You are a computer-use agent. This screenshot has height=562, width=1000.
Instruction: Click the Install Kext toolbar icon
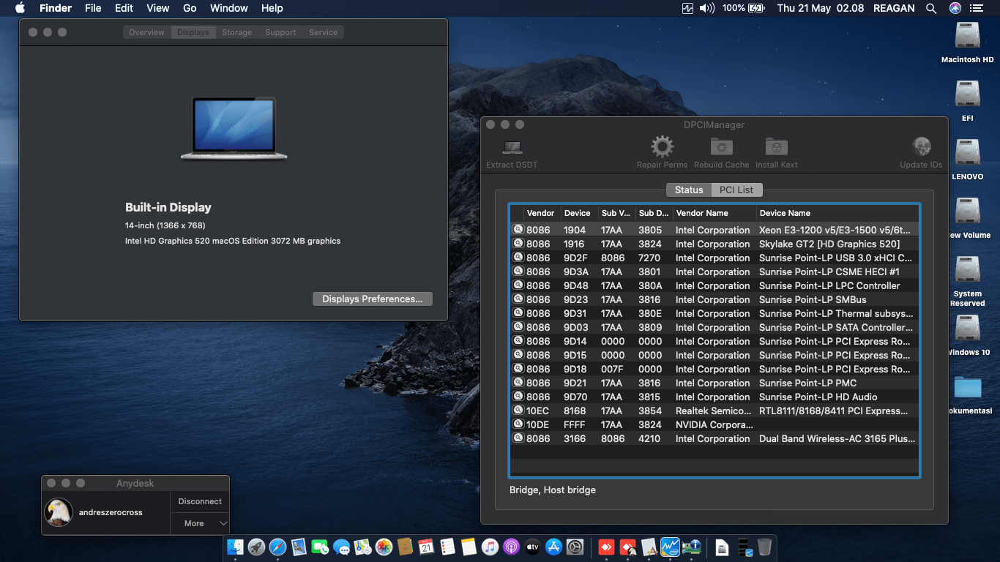pyautogui.click(x=777, y=147)
